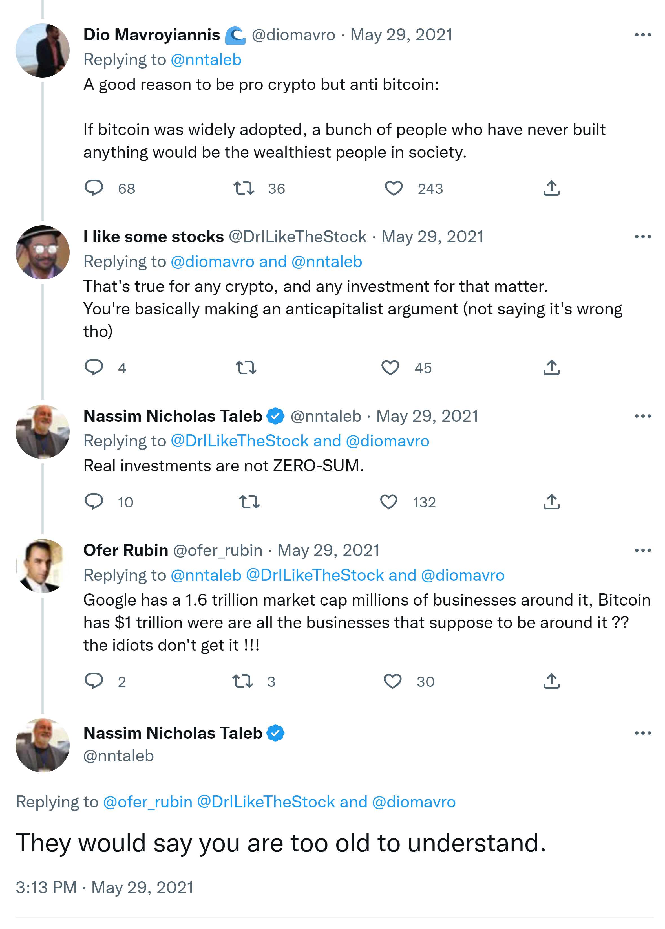This screenshot has height=929, width=665.
Task: Click the 3:13 PM · May 29, 2021 timestamp
Action: 104,887
